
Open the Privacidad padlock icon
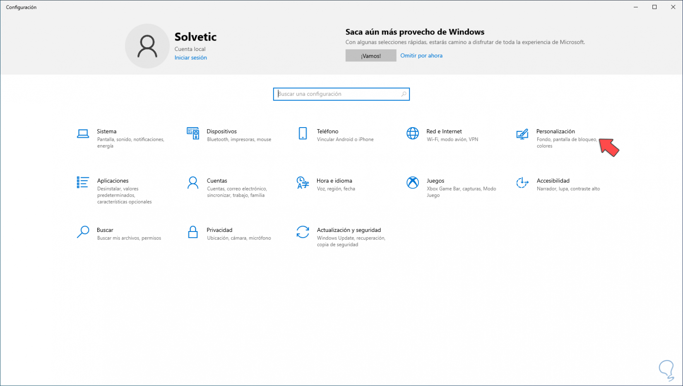(193, 232)
